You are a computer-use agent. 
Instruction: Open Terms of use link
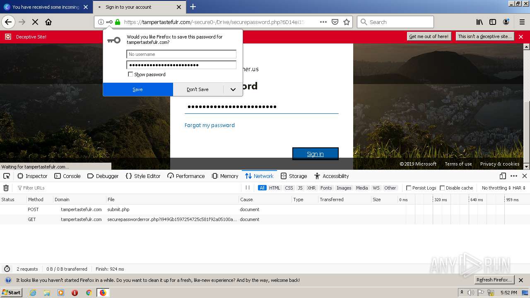pos(458,164)
